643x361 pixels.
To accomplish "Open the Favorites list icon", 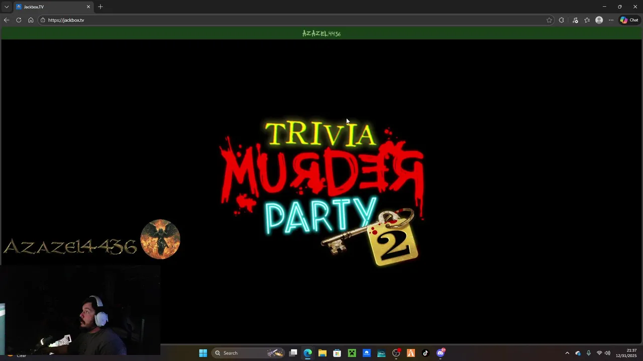I will 587,20.
